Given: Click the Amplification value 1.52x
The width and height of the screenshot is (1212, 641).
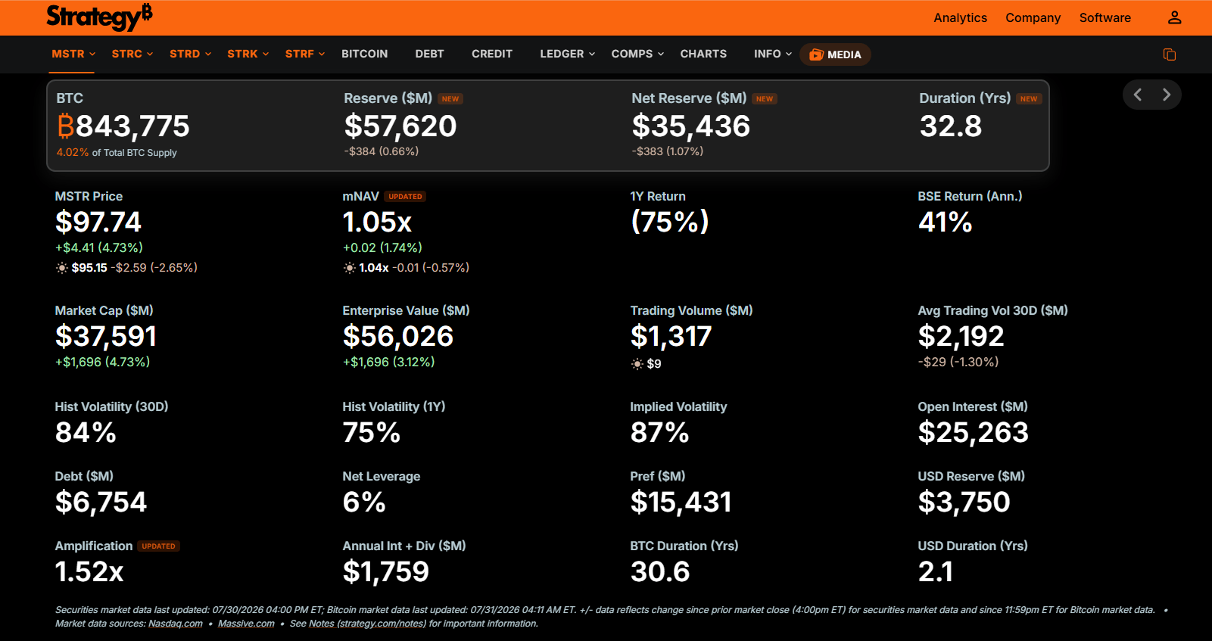Looking at the screenshot, I should click(89, 572).
